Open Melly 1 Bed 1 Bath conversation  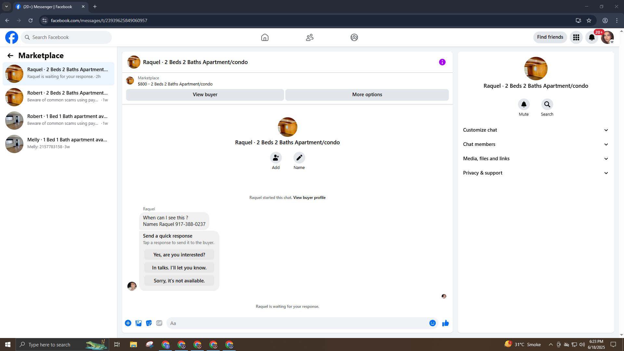[58, 144]
